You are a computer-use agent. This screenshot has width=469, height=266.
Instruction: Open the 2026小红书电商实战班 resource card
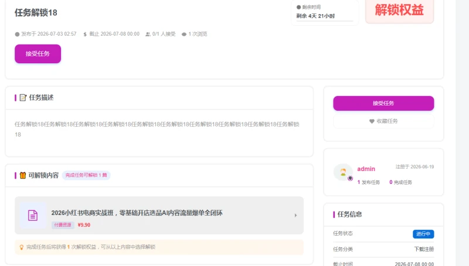(159, 215)
